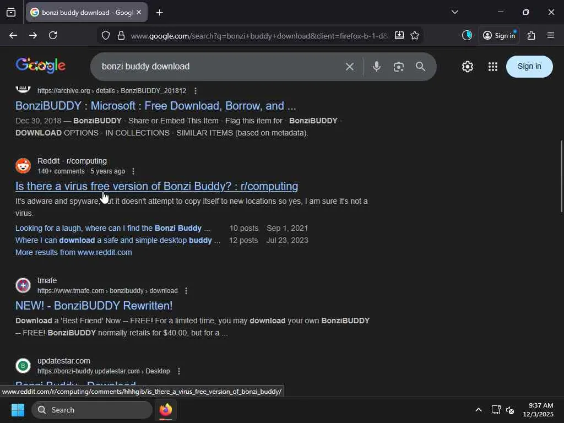
Task: Click the tmafe site favicon
Action: point(23,285)
